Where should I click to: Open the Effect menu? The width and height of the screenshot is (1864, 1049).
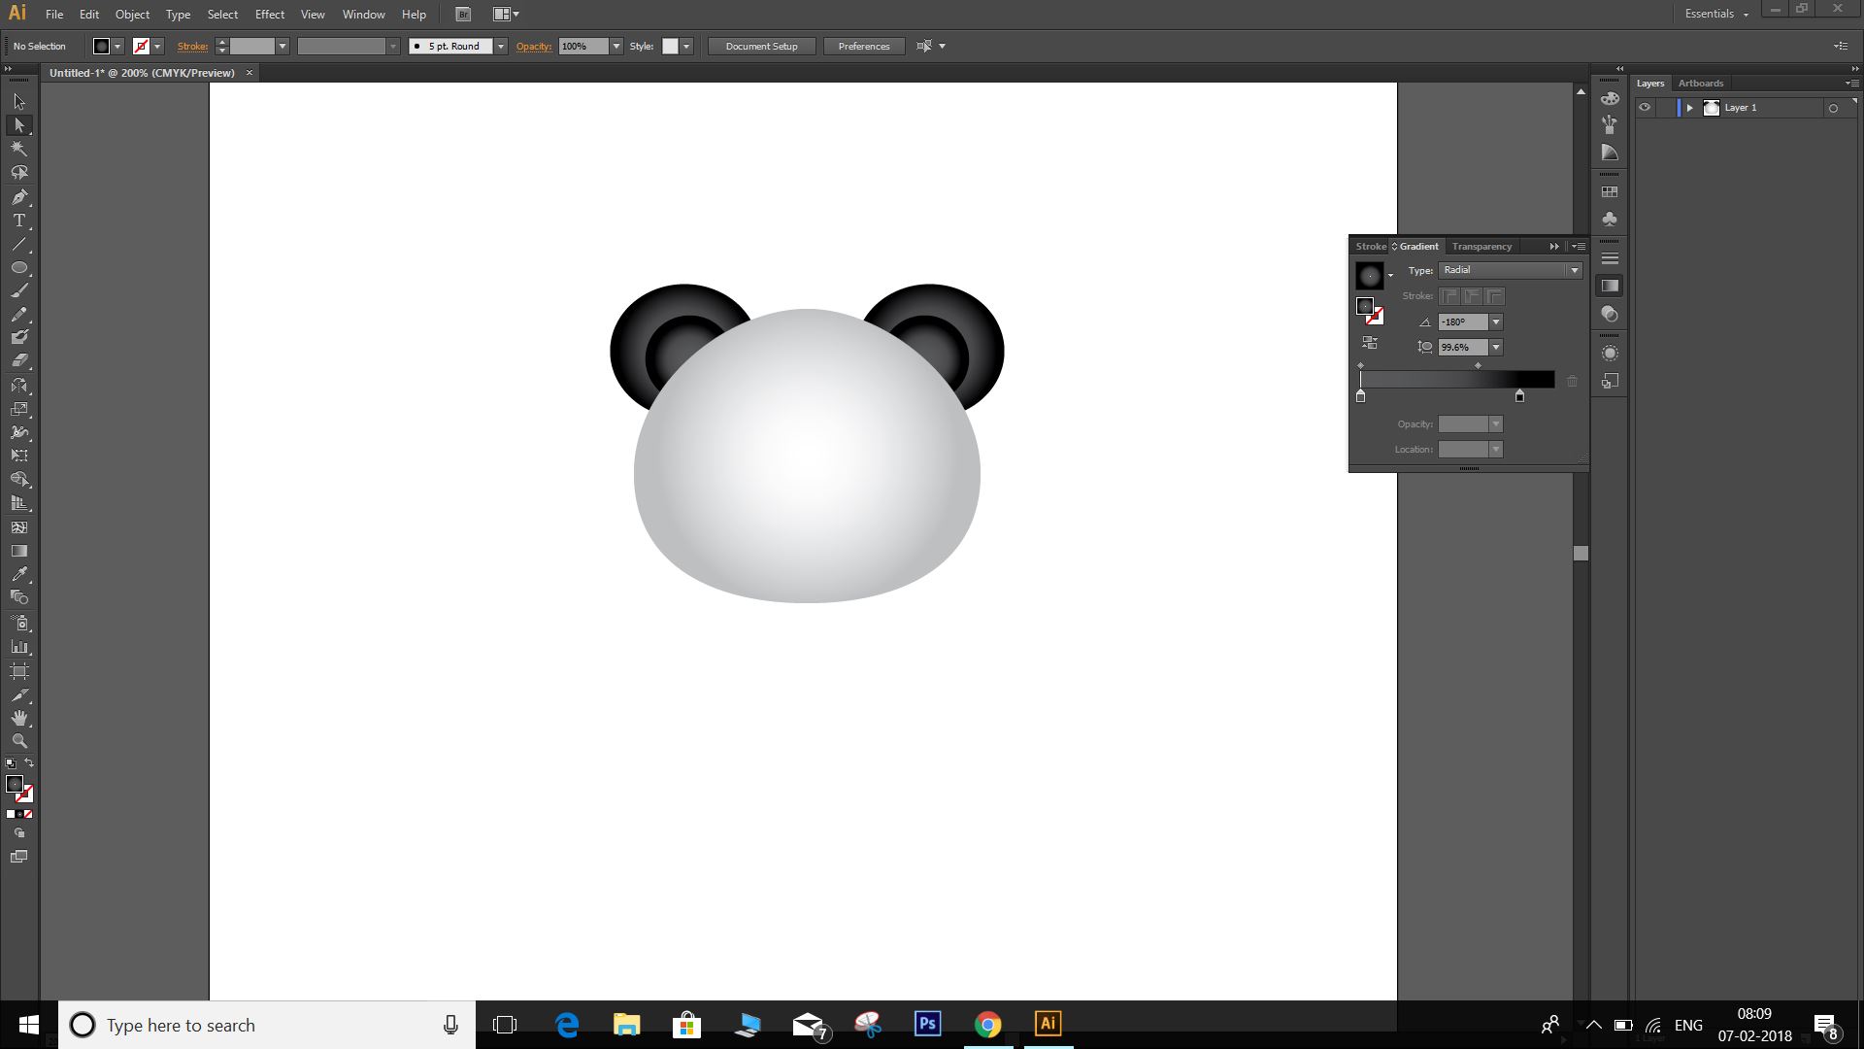(x=270, y=15)
